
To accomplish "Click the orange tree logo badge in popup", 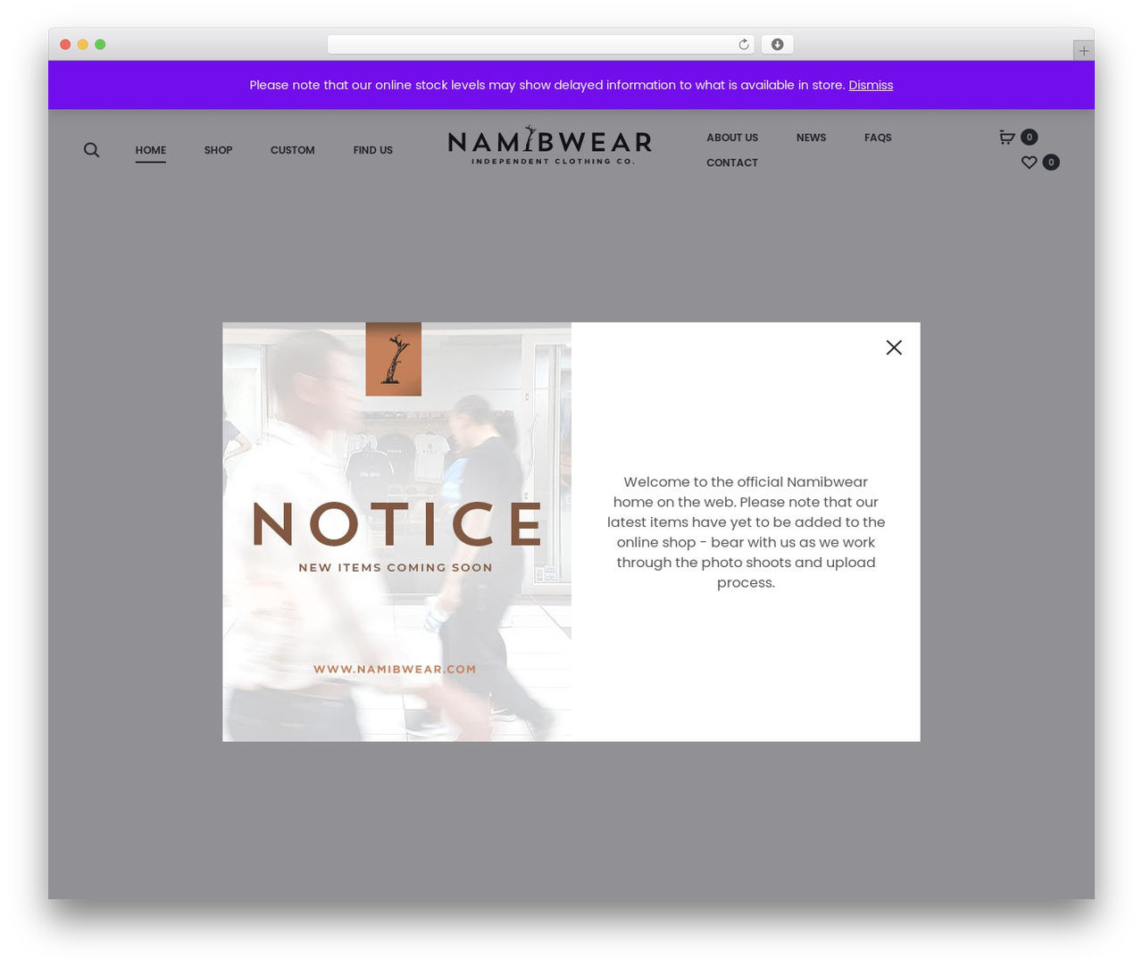I will 394,359.
